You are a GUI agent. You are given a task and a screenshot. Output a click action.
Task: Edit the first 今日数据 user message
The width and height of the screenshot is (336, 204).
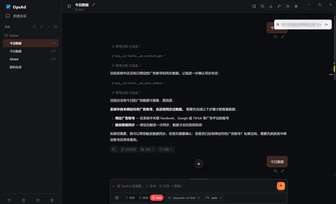coord(283,37)
